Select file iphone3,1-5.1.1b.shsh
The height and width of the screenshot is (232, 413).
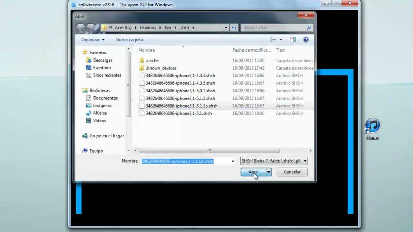coord(182,106)
